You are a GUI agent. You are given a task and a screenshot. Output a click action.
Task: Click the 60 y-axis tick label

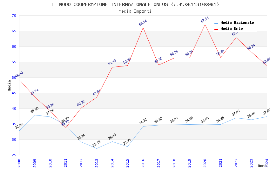14,47
